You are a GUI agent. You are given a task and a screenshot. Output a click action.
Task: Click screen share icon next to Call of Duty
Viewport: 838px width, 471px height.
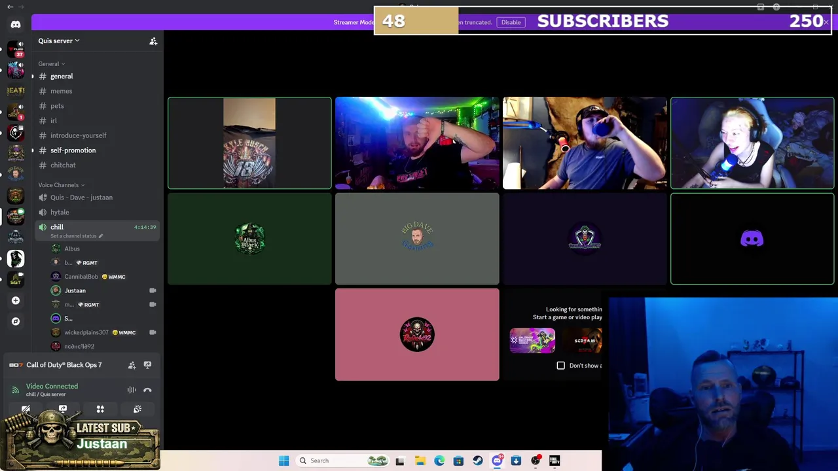[x=147, y=365]
